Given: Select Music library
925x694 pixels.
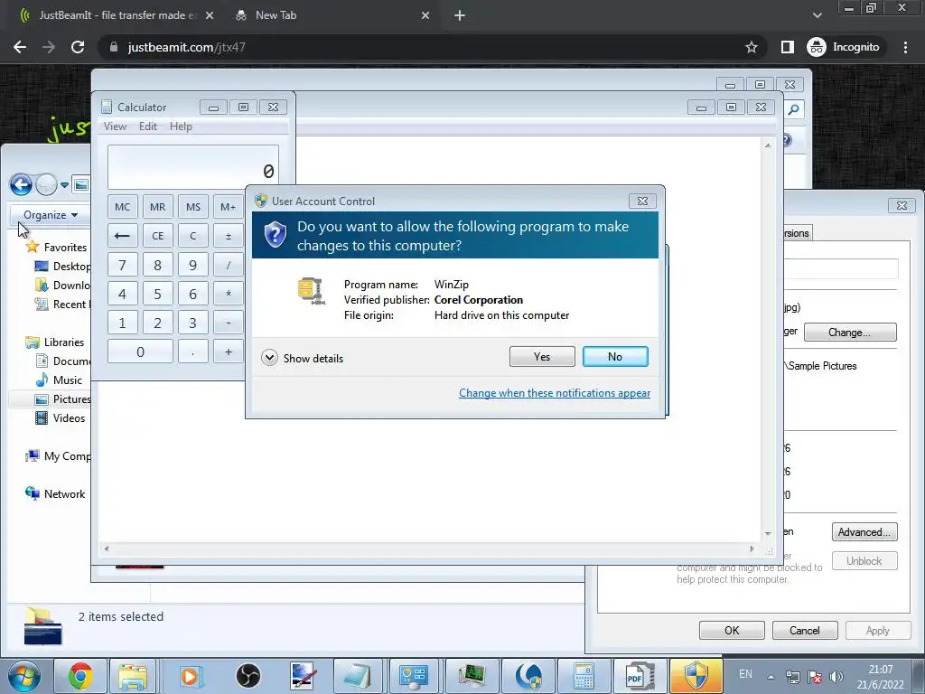Looking at the screenshot, I should click(x=59, y=380).
